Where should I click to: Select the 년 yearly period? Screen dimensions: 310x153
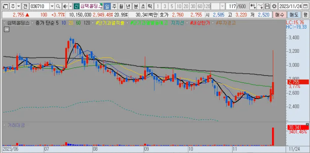pos(128,7)
